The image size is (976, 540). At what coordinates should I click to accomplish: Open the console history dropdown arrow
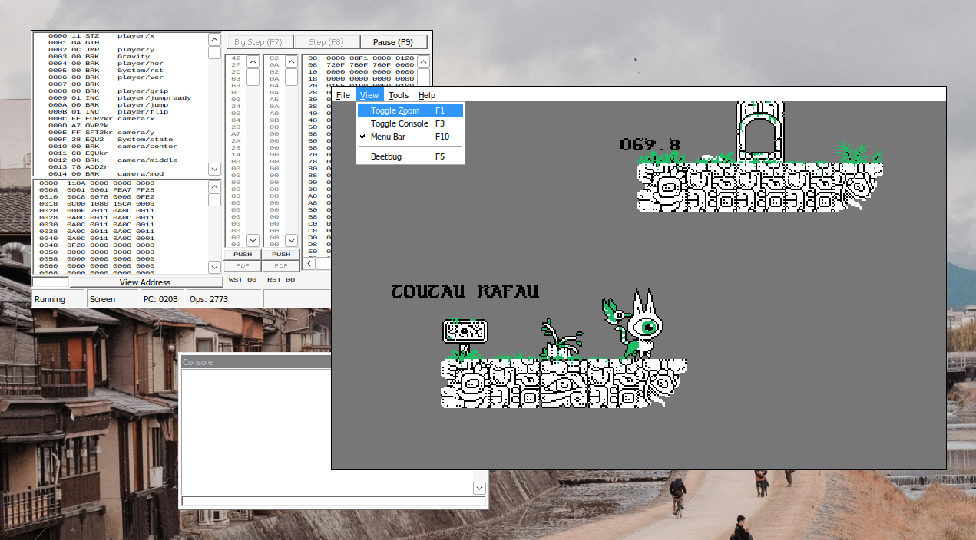point(479,488)
